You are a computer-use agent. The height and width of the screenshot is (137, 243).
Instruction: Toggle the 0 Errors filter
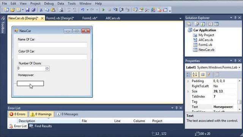click(18, 114)
